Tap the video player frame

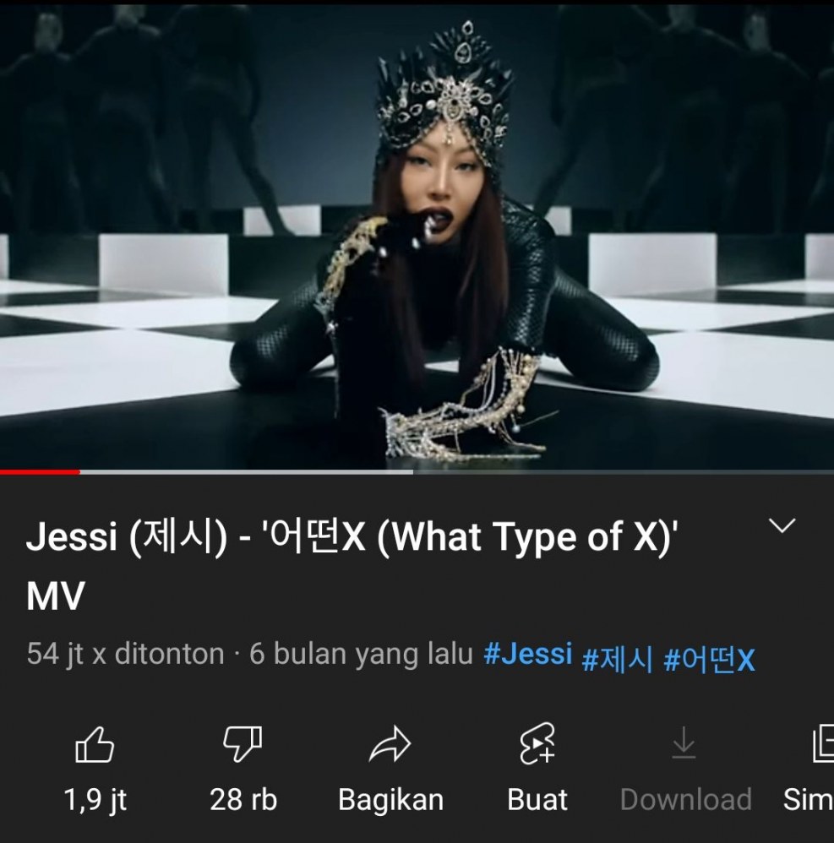(417, 236)
